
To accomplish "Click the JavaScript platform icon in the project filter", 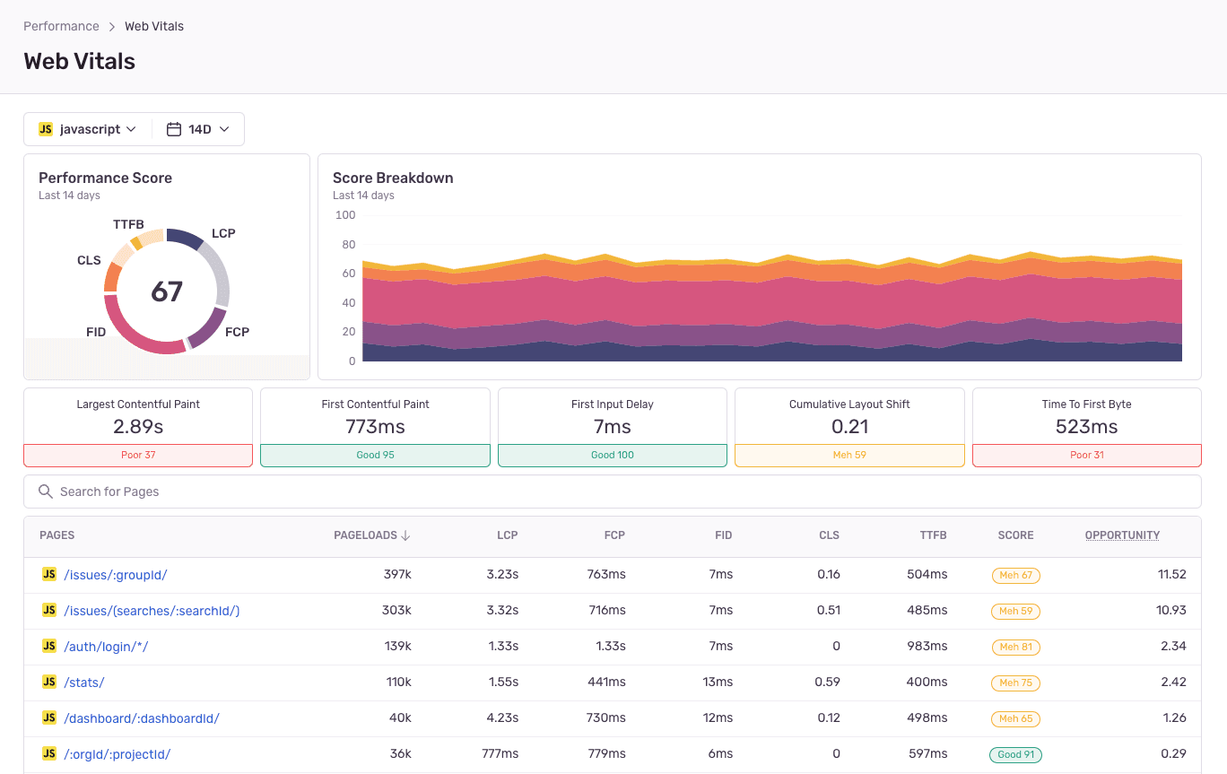I will click(46, 129).
